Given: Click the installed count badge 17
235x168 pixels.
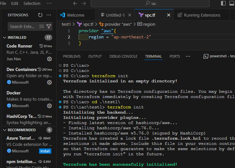Looking at the screenshot, I should (48, 37).
